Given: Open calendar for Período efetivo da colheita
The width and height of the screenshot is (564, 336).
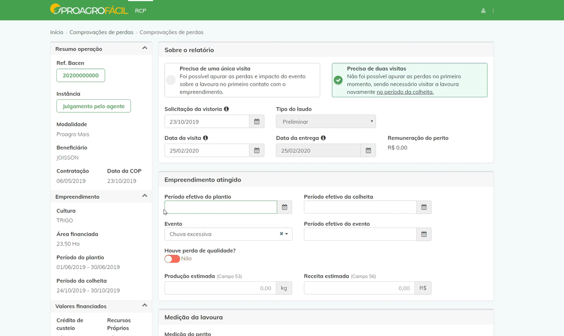Looking at the screenshot, I should point(424,207).
